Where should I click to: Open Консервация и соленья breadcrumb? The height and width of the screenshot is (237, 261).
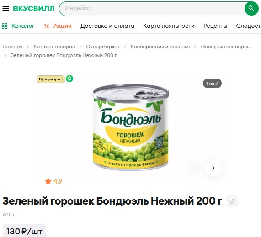tap(160, 47)
